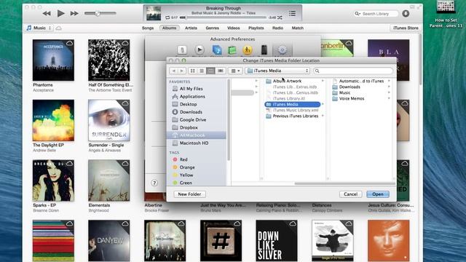Switch file dialog to icon view
Viewport: 466px width, 262px height.
pos(192,71)
